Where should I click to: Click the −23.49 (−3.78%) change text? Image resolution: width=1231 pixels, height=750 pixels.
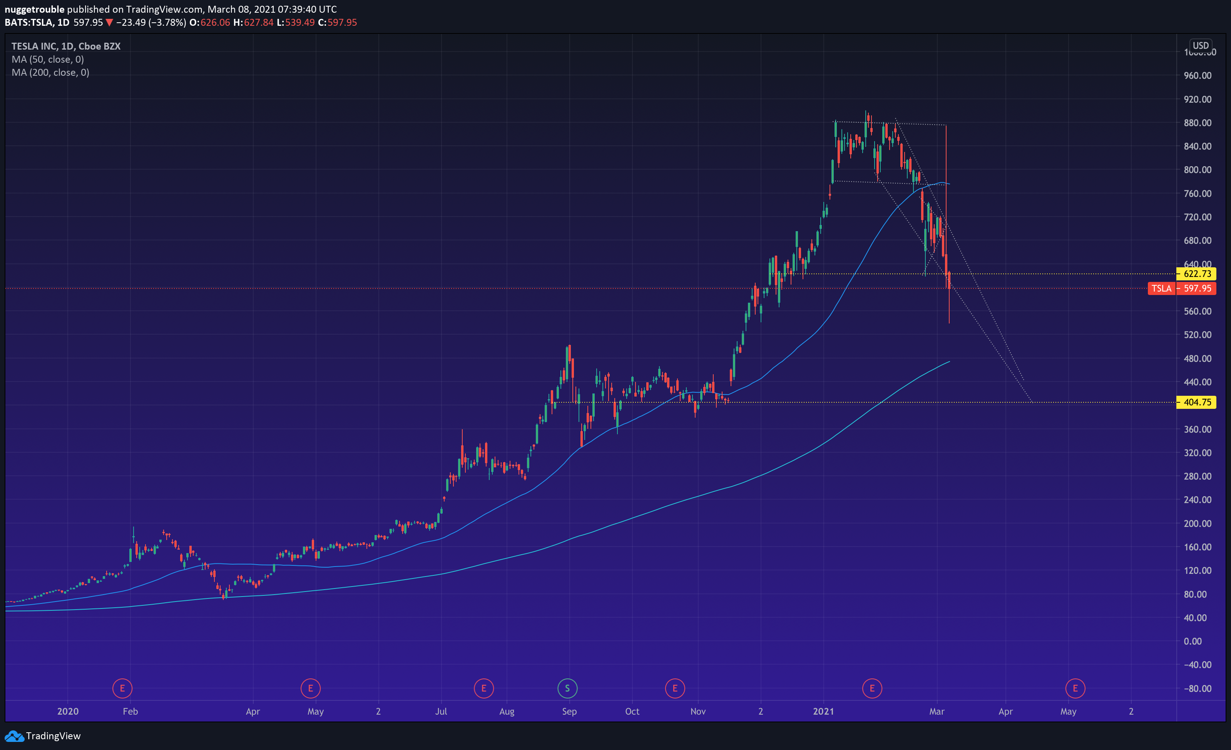click(x=151, y=22)
